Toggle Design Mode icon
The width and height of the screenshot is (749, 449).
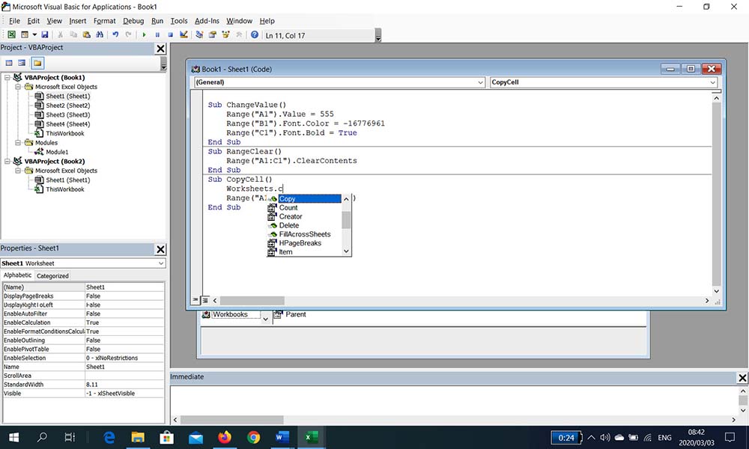[x=184, y=35]
